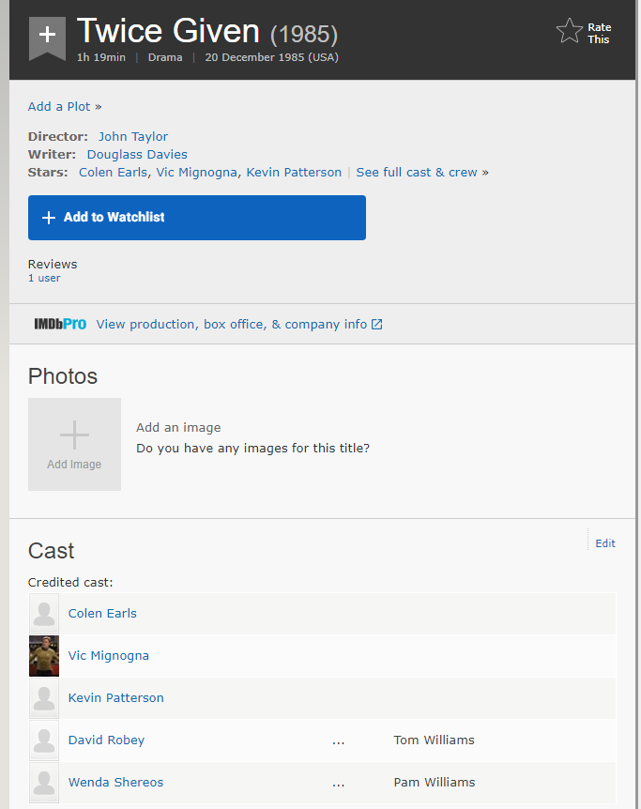The image size is (641, 809).
Task: Click the Credited cast: label
Action: [70, 583]
